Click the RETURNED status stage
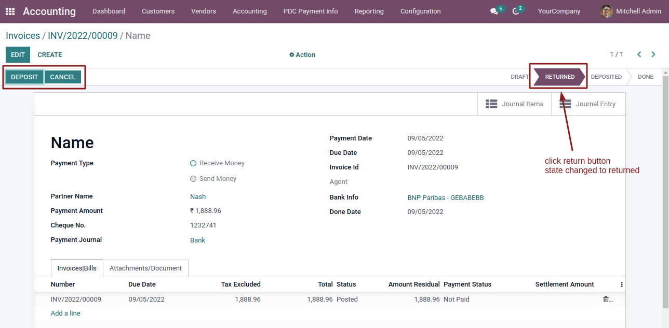The height and width of the screenshot is (328, 669). (559, 77)
